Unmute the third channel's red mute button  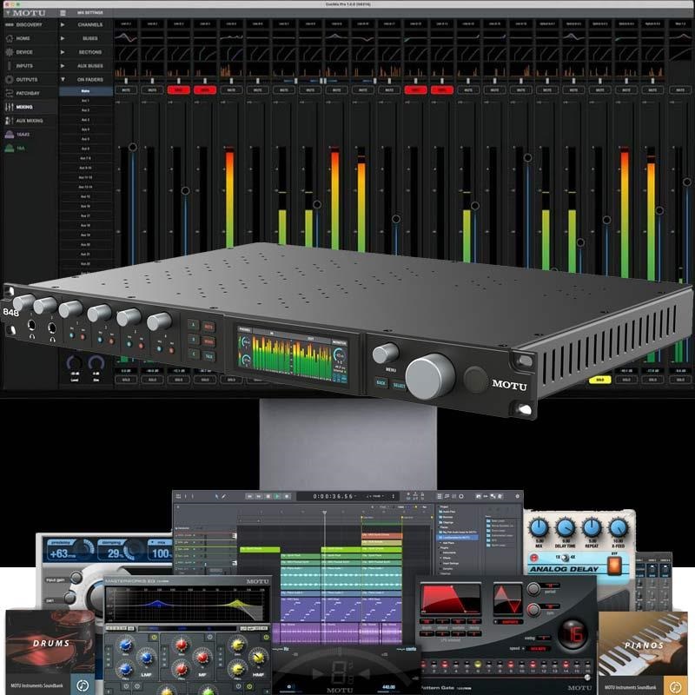click(x=179, y=89)
